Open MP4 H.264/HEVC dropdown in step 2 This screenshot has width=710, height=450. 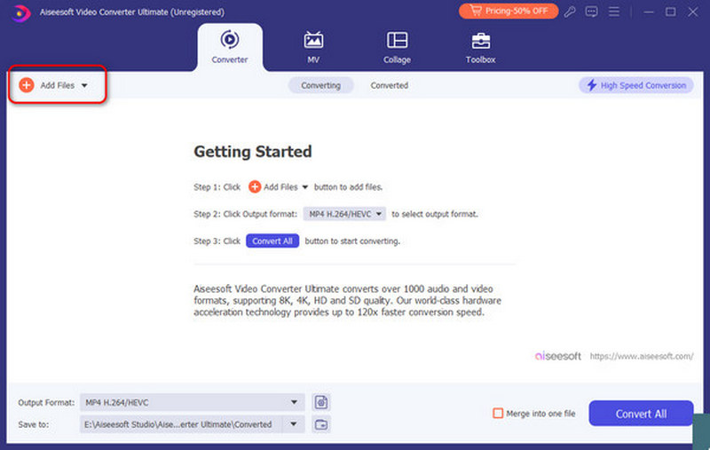pyautogui.click(x=344, y=214)
